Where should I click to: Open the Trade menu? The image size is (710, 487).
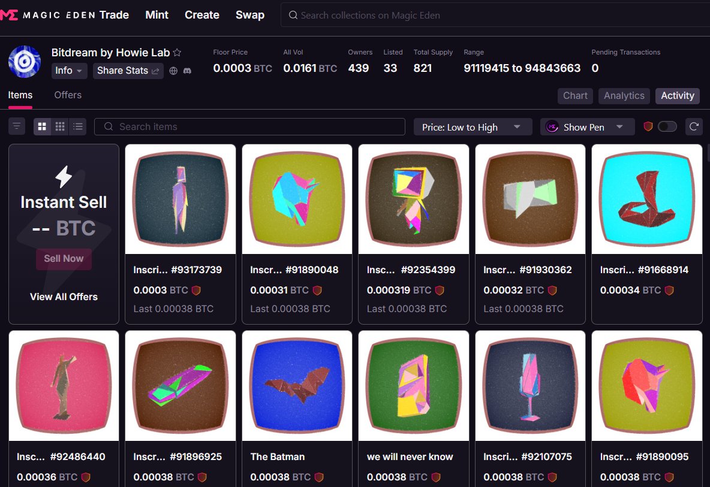pyautogui.click(x=114, y=15)
